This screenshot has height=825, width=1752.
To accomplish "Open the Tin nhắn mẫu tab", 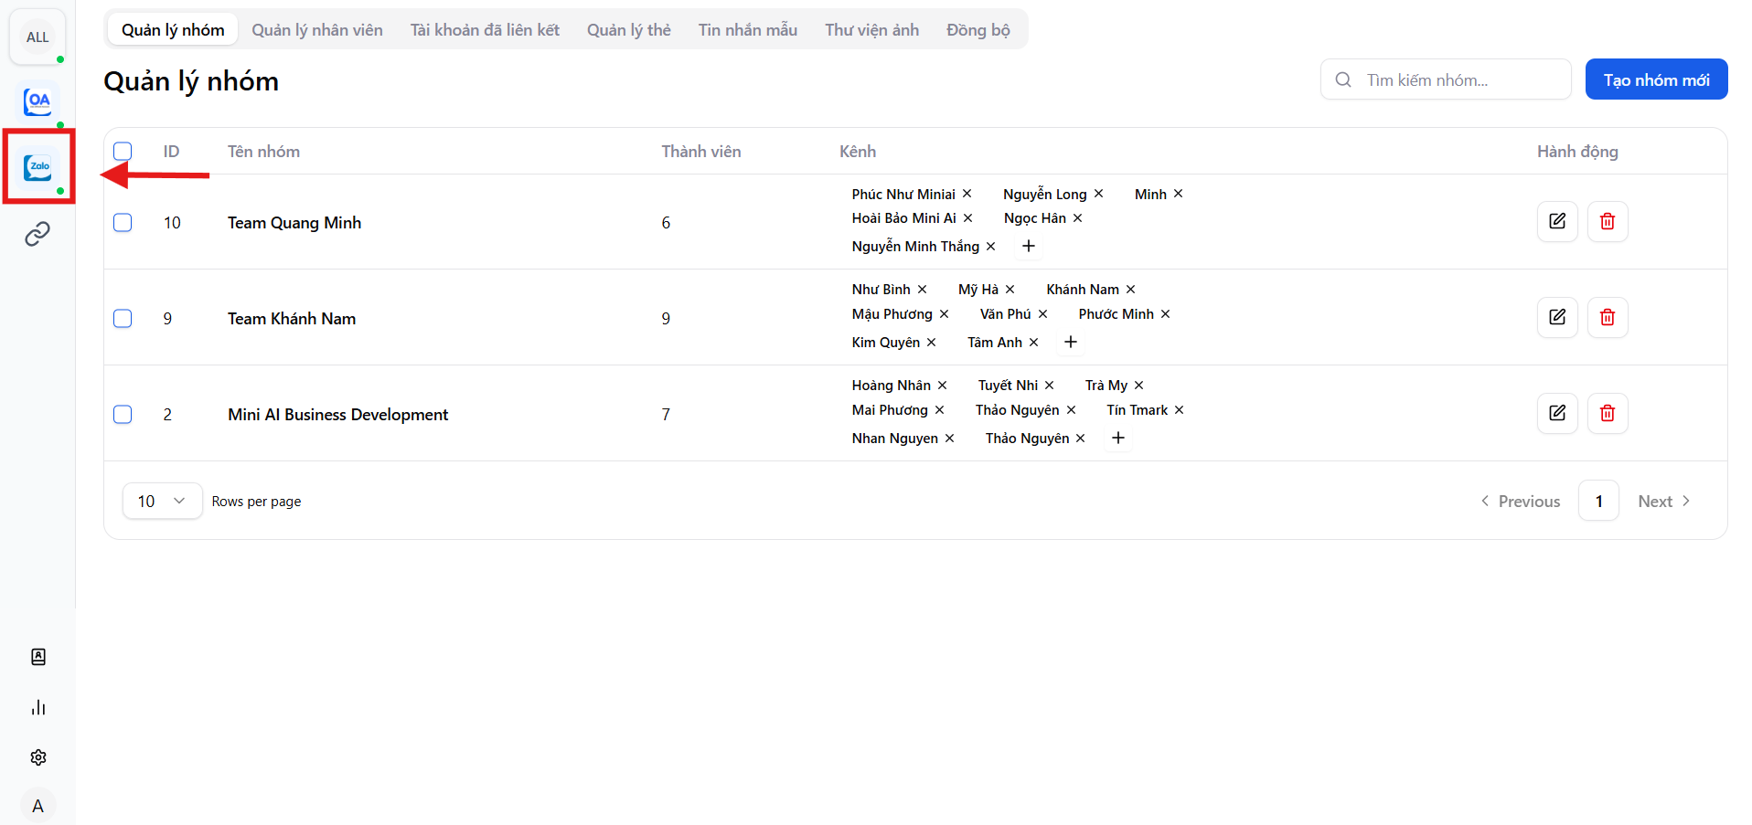I will pos(747,30).
